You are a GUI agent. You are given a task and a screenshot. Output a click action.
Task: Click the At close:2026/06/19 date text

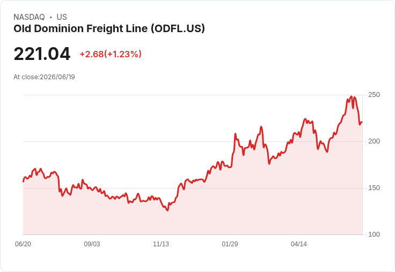(x=44, y=77)
